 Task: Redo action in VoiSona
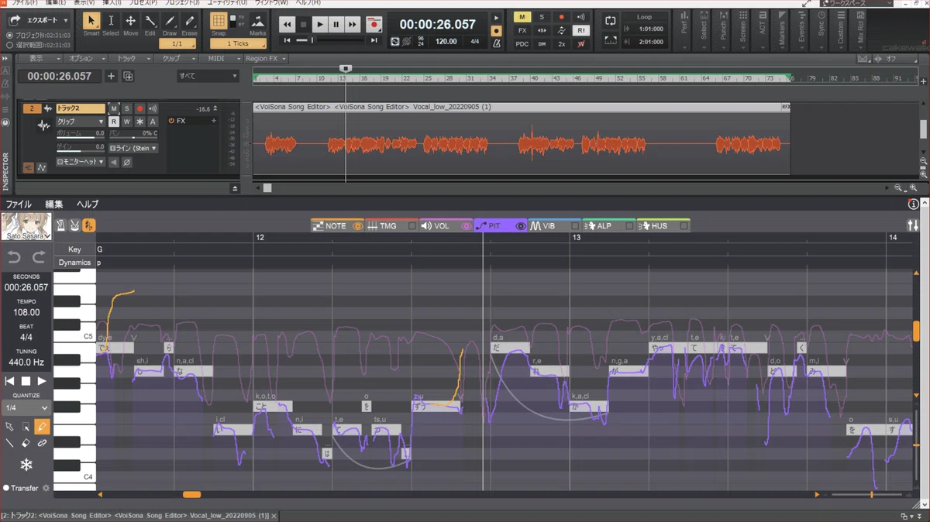point(39,257)
